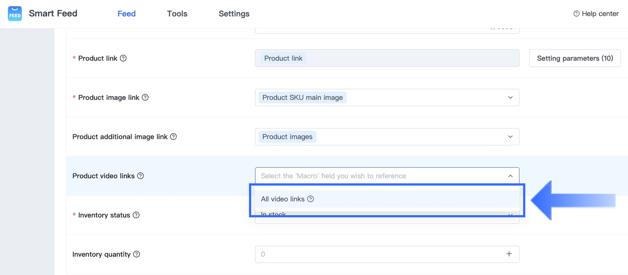Screen dimensions: 628x275
Task: Click help icon beside All video links option
Action: (311, 199)
